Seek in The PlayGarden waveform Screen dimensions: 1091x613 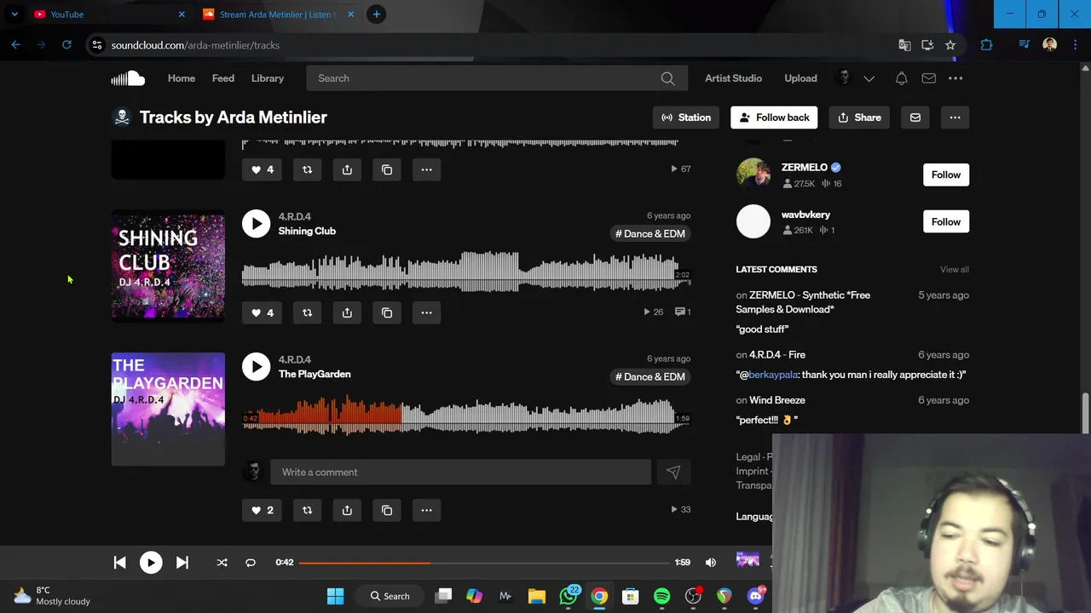466,415
